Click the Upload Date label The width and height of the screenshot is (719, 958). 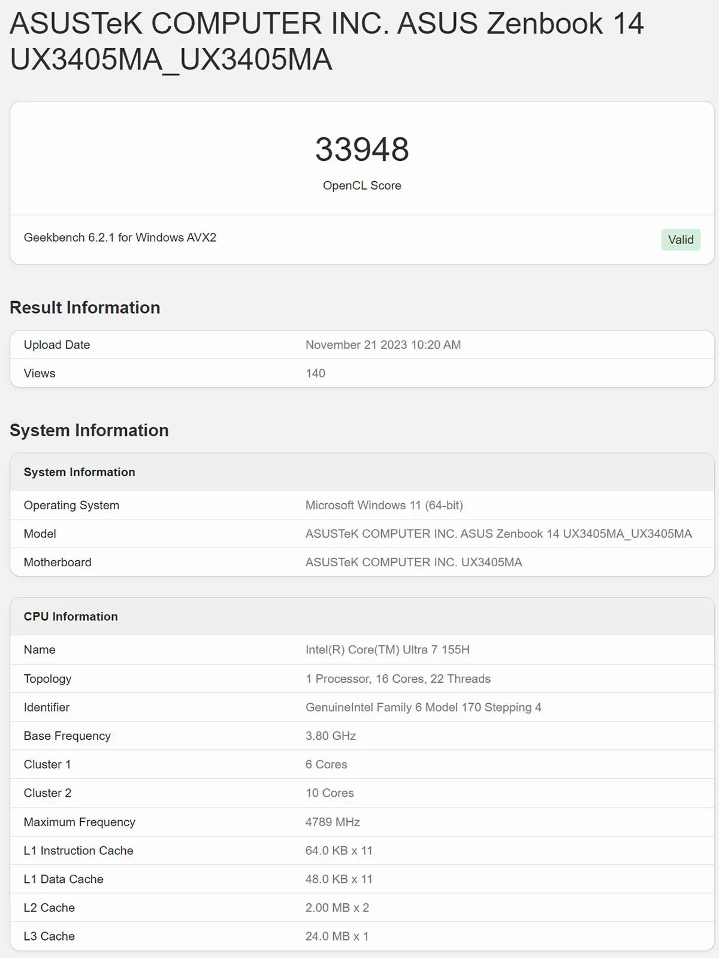click(x=57, y=345)
